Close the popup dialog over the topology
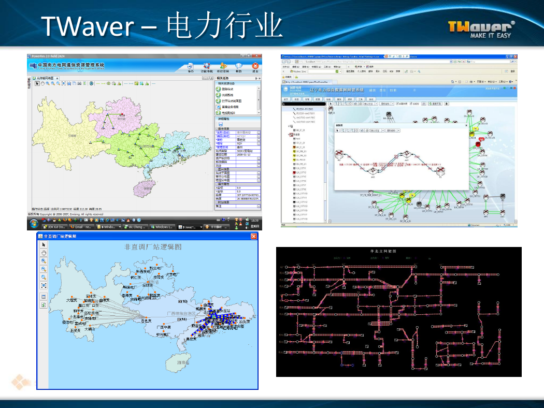Viewport: 544px width, 408px height. point(466,125)
